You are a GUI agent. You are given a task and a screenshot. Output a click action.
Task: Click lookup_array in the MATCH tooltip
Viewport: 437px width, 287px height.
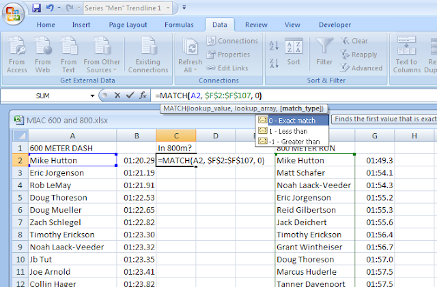click(x=256, y=108)
